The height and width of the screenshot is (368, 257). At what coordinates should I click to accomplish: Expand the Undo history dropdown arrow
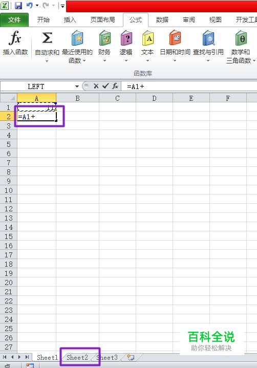coord(37,6)
